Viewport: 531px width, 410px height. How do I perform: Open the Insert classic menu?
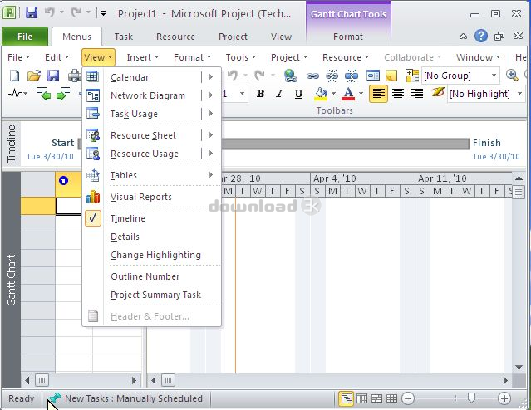click(143, 57)
